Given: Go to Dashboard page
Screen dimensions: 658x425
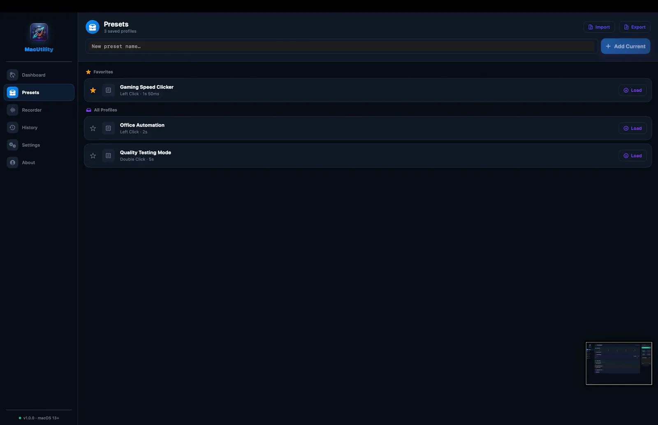Looking at the screenshot, I should pyautogui.click(x=39, y=75).
